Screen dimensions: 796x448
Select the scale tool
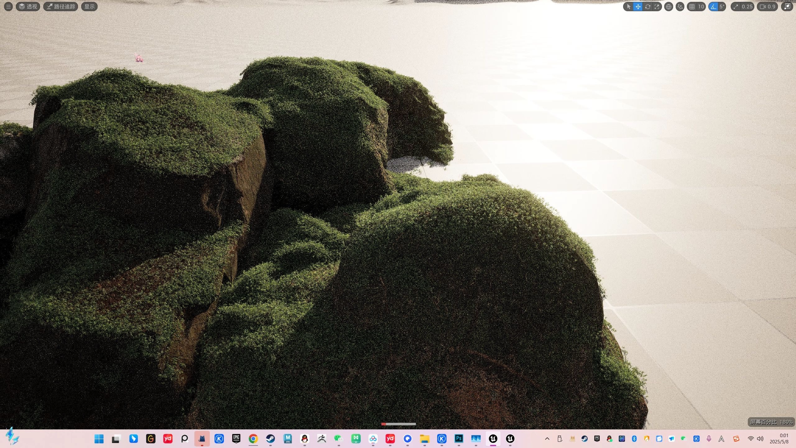656,7
